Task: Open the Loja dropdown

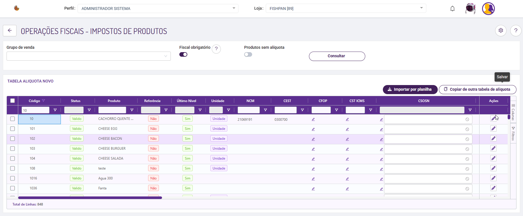Action: pos(346,9)
